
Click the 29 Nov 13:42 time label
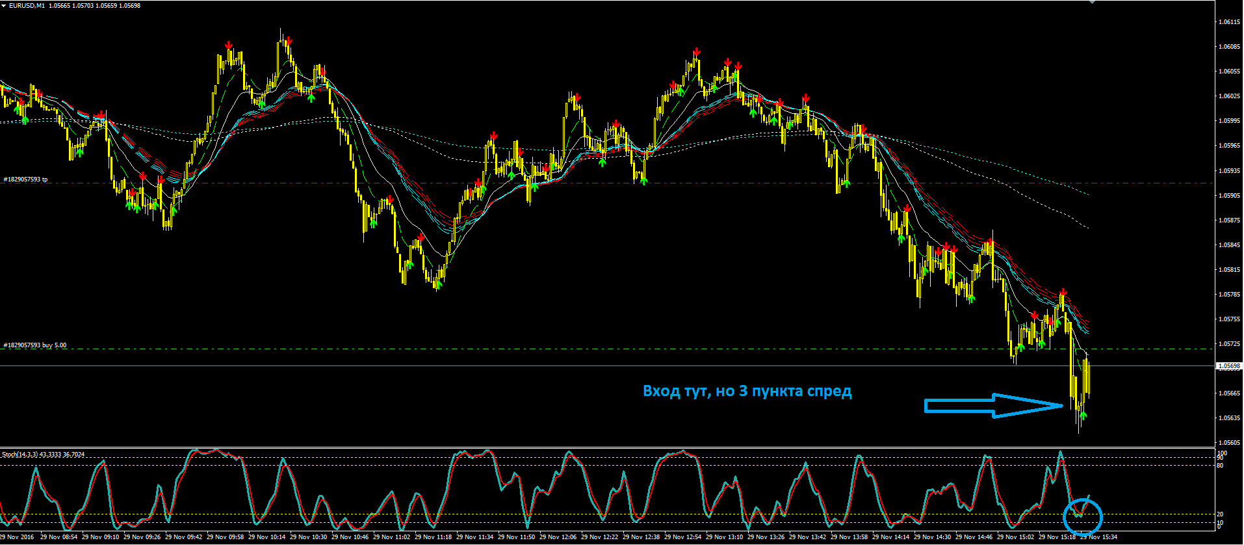[x=807, y=537]
